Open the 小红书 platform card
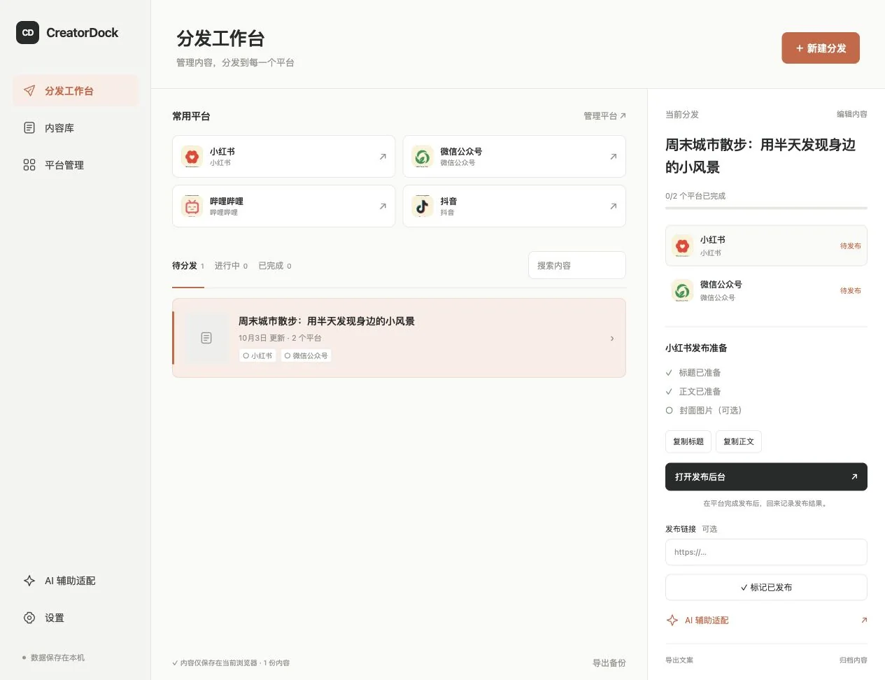 point(283,157)
